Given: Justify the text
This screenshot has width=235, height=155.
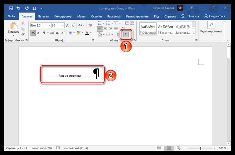Looking at the screenshot, I should pos(116,29).
